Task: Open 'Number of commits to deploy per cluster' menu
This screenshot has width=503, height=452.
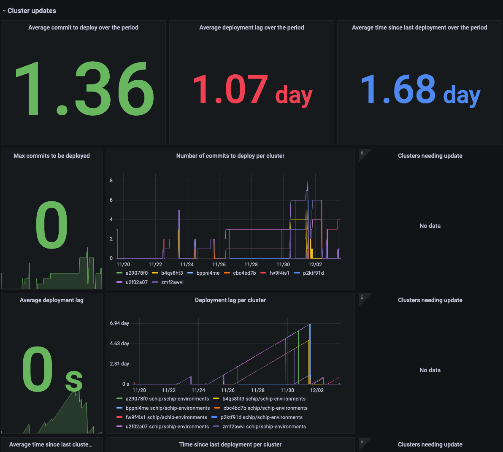Action: 230,156
